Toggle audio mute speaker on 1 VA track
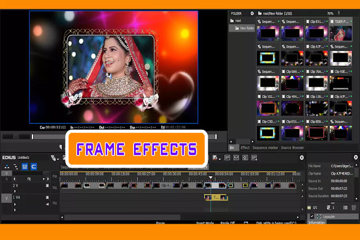Viewport: 360px width, 240px height. pos(47,204)
